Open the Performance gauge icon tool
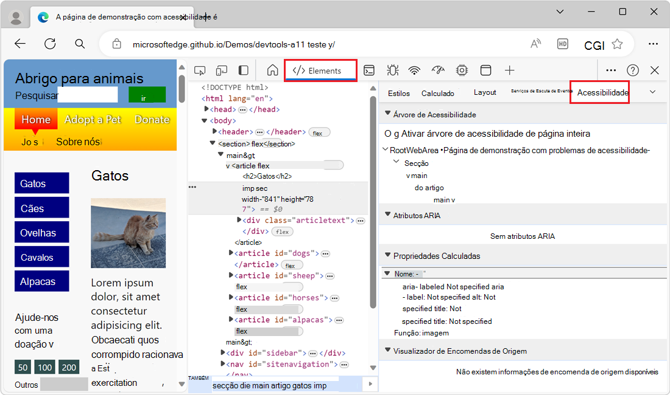The image size is (670, 395). (x=438, y=70)
